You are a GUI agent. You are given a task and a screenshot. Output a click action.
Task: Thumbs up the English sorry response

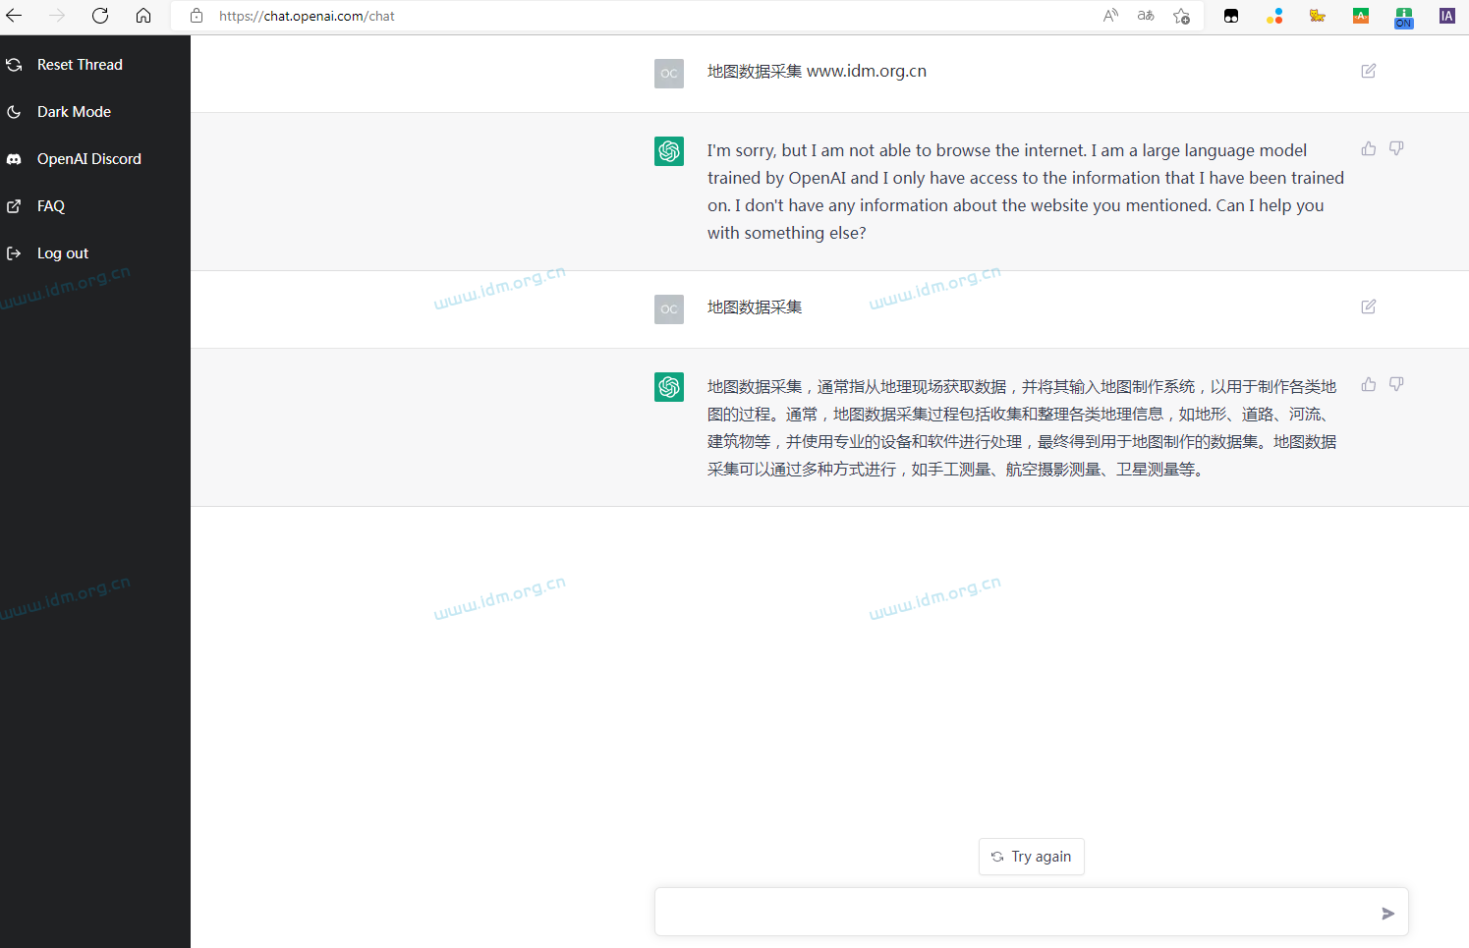click(1369, 148)
